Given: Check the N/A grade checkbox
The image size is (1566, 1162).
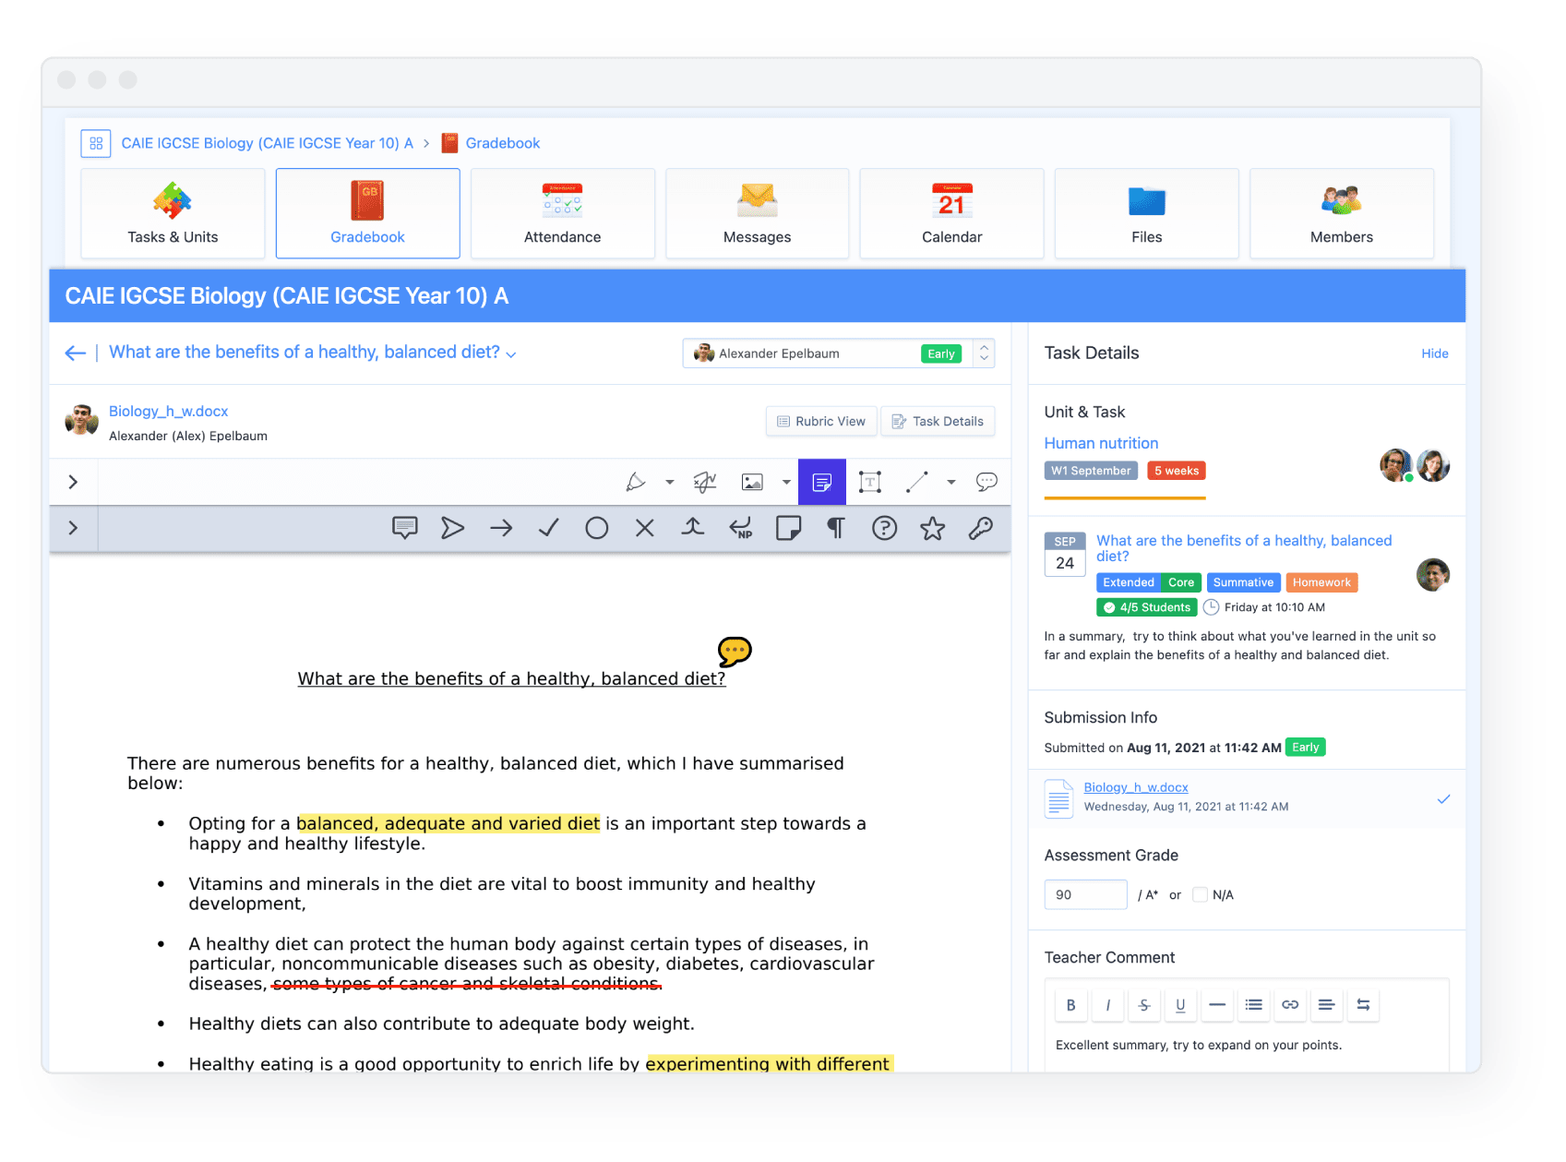Looking at the screenshot, I should 1200,894.
